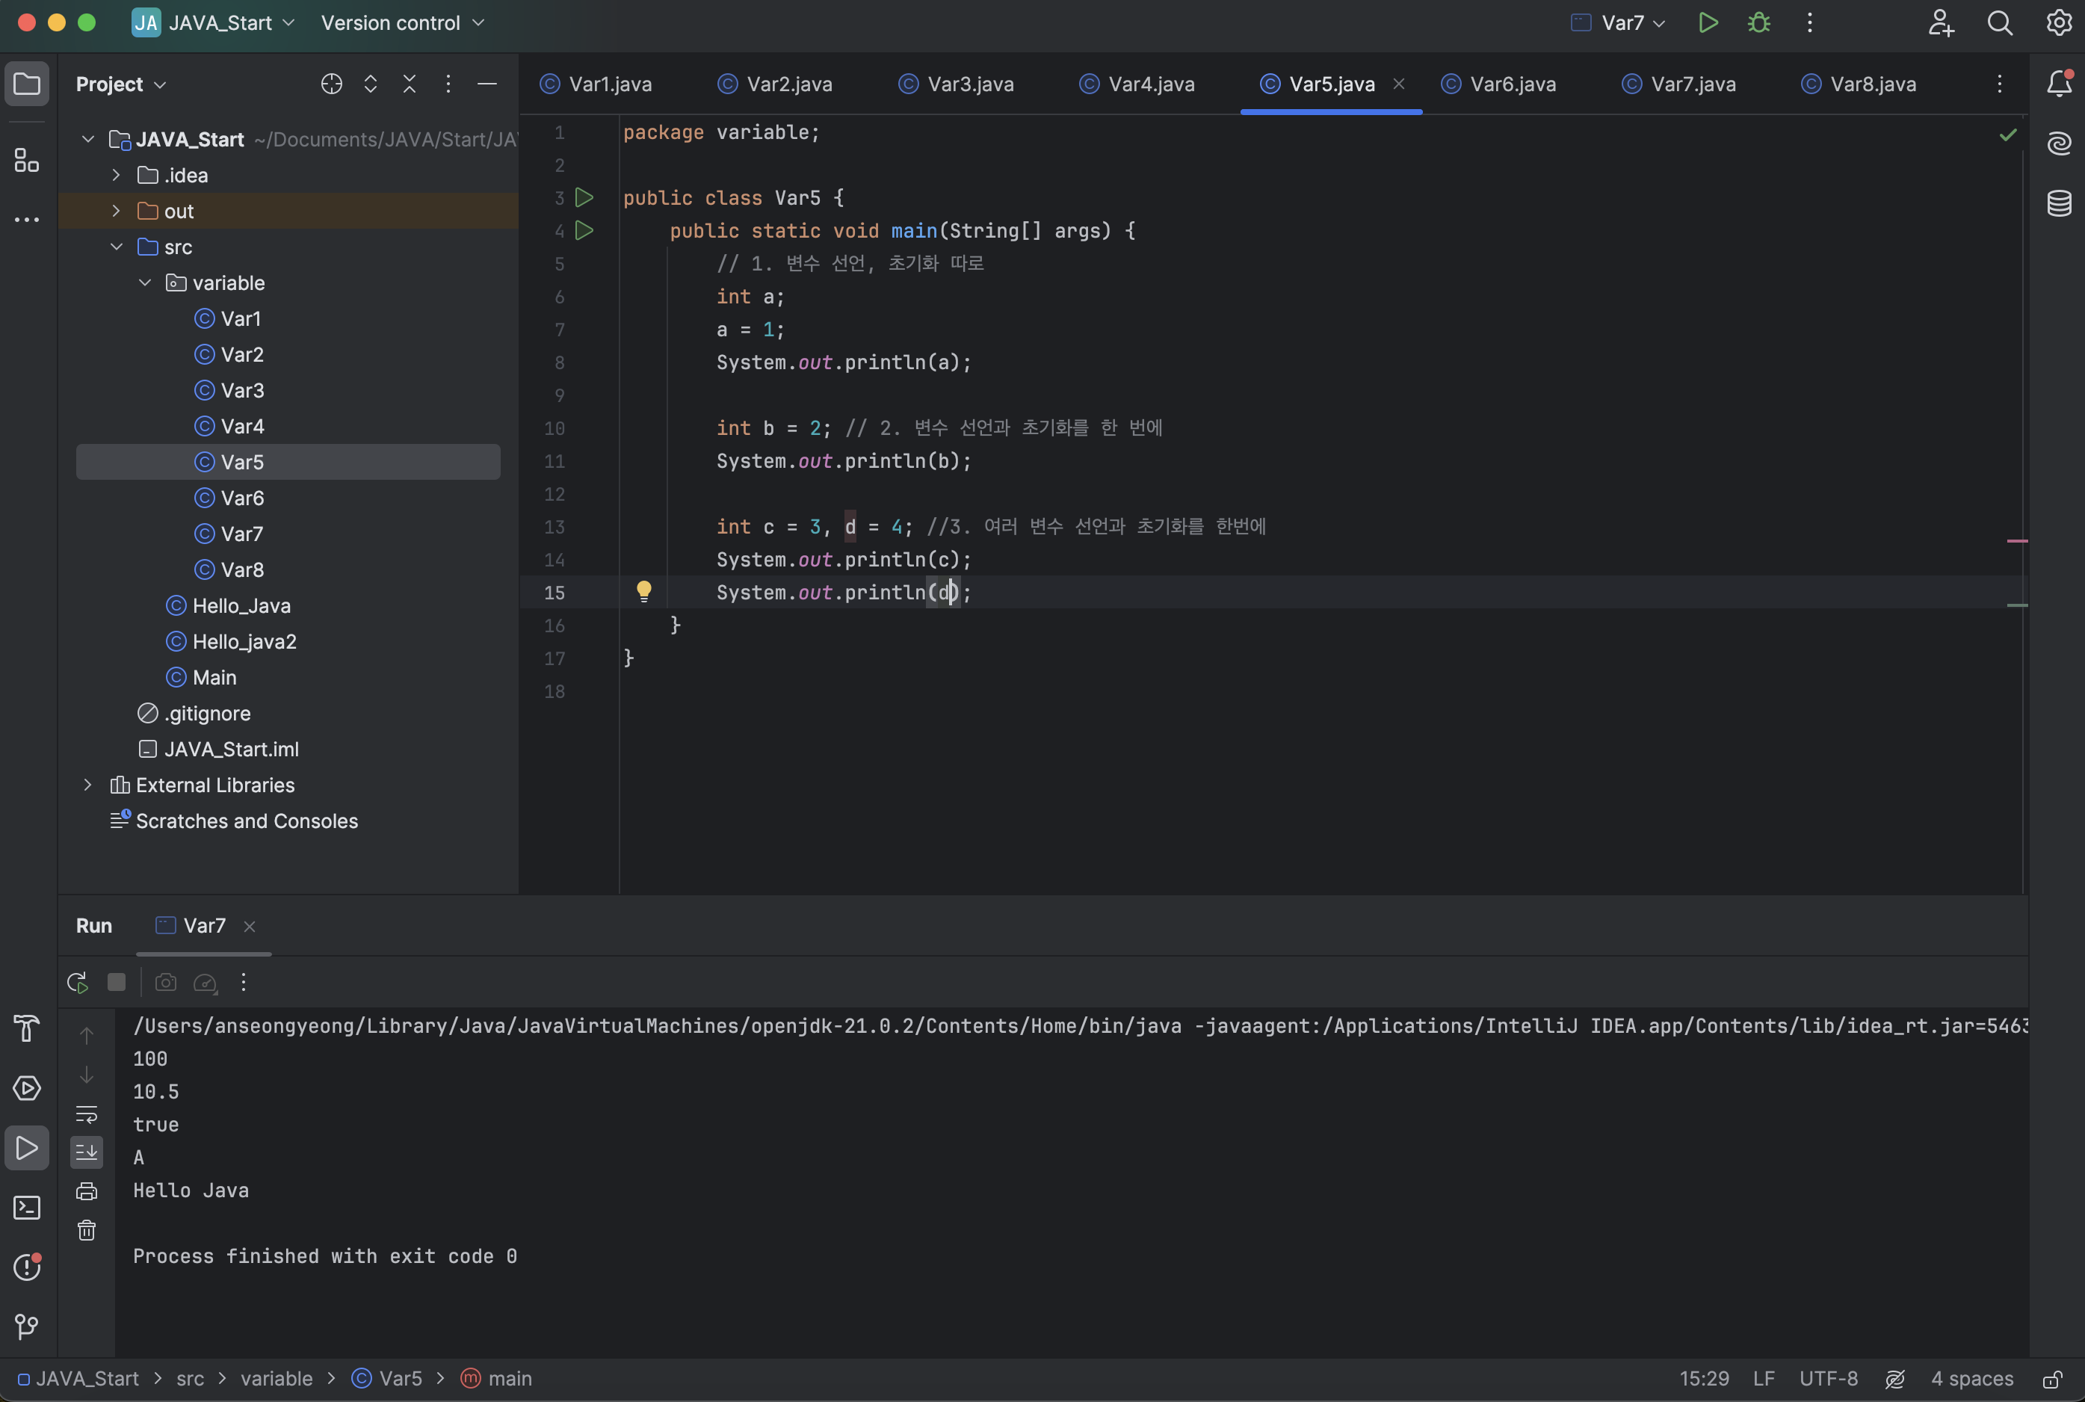Open Hello_Java class in project tree
Screen dimensions: 2085x1402
coord(241,606)
